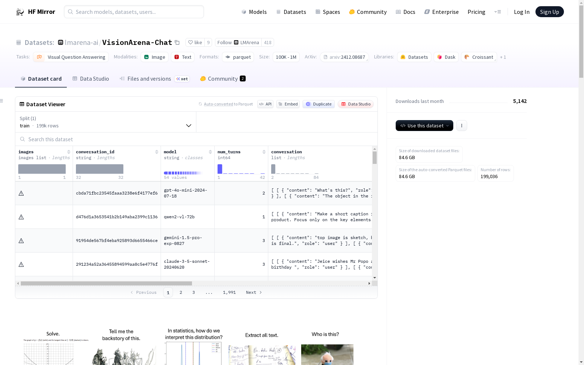This screenshot has width=584, height=365.
Task: Click the HF Mirror logo icon
Action: pos(20,12)
